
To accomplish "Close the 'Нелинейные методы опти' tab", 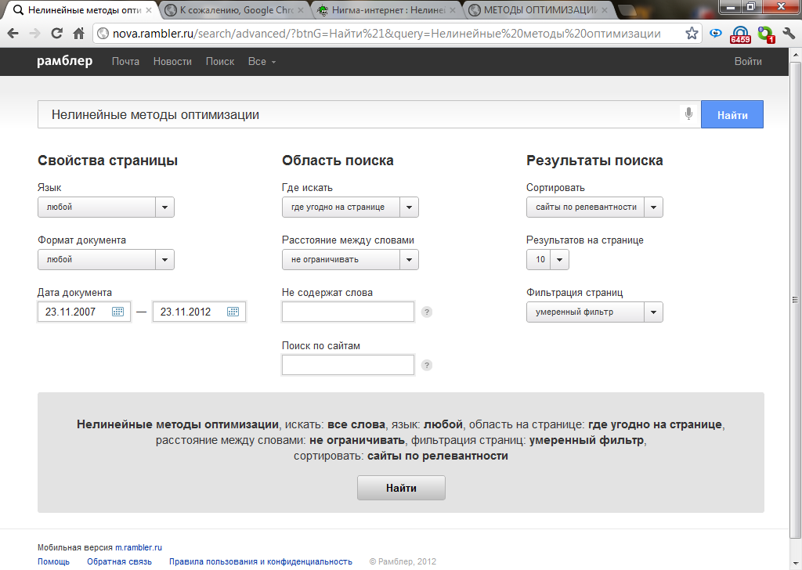I will 149,9.
